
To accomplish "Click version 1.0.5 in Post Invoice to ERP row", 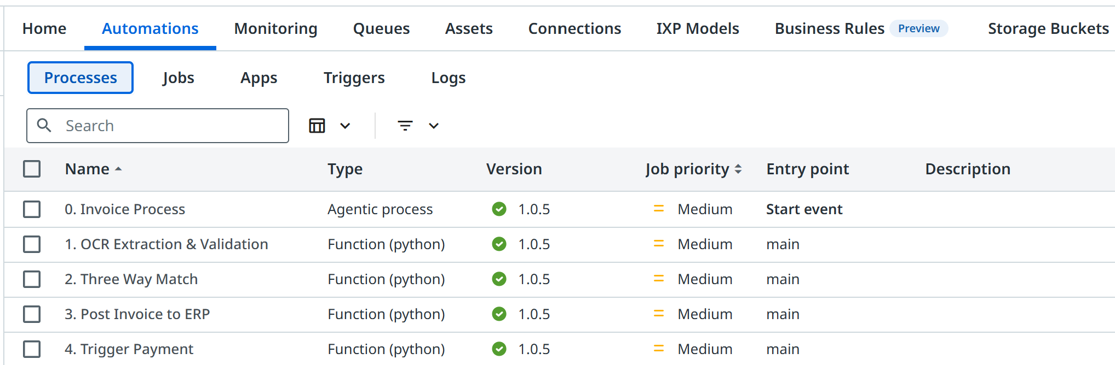I will click(534, 314).
